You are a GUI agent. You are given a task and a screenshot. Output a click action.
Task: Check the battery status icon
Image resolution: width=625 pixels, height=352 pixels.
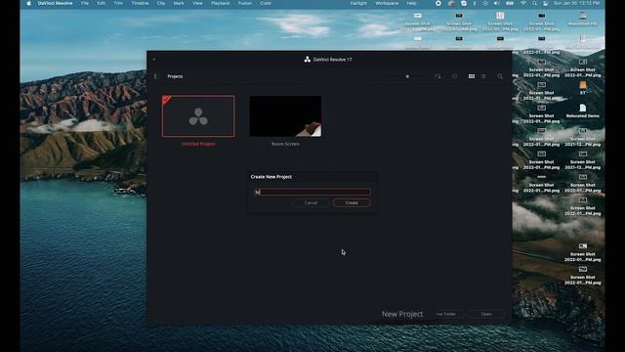pyautogui.click(x=510, y=3)
